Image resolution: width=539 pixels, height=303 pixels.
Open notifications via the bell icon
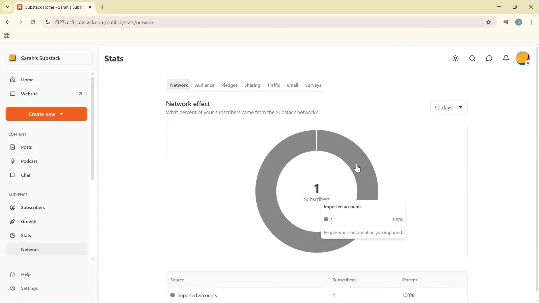(506, 58)
